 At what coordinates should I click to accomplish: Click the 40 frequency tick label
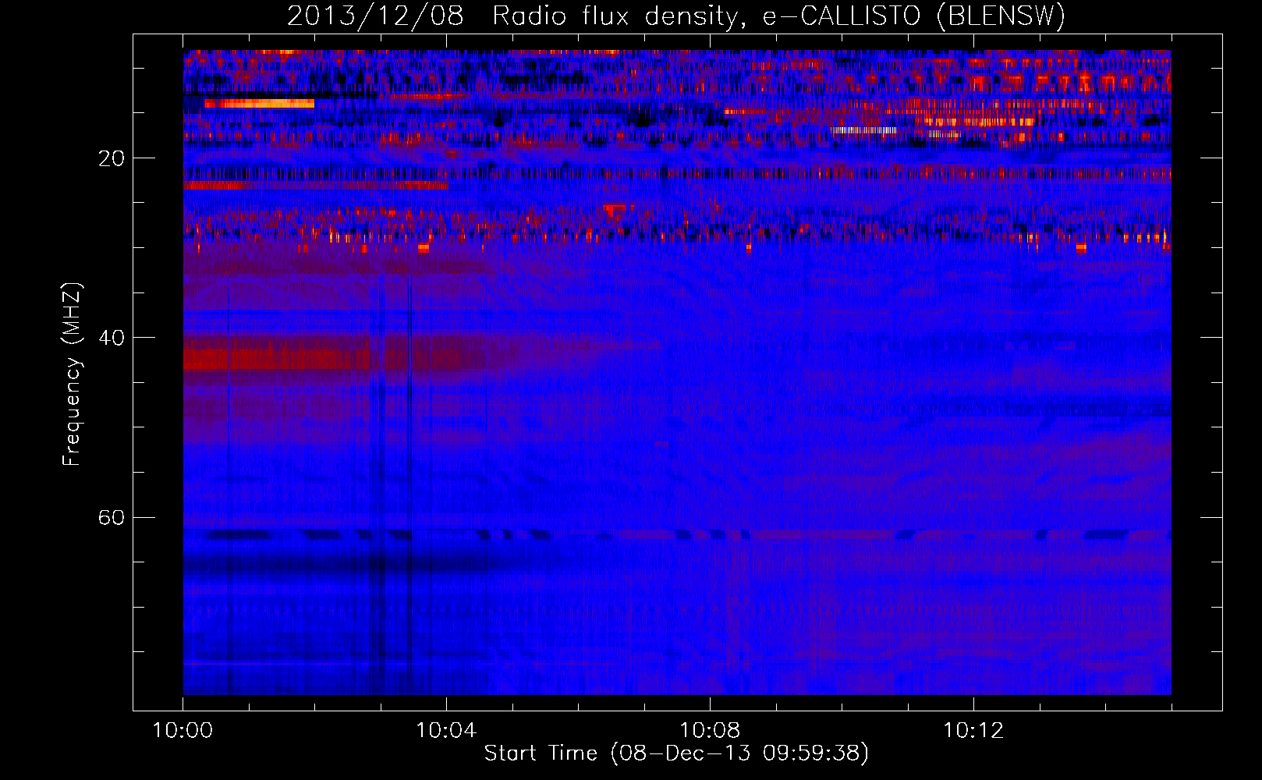point(112,338)
